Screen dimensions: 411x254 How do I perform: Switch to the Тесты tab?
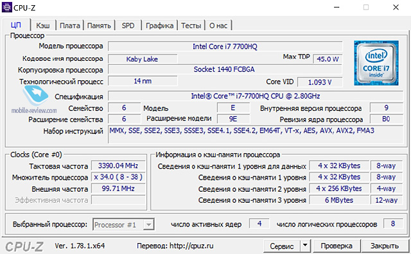191,26
